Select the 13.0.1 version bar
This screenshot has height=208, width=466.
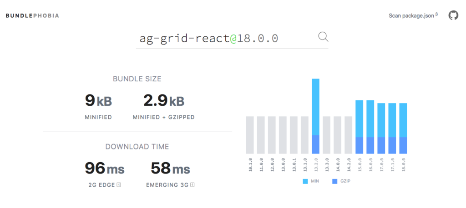pos(294,135)
